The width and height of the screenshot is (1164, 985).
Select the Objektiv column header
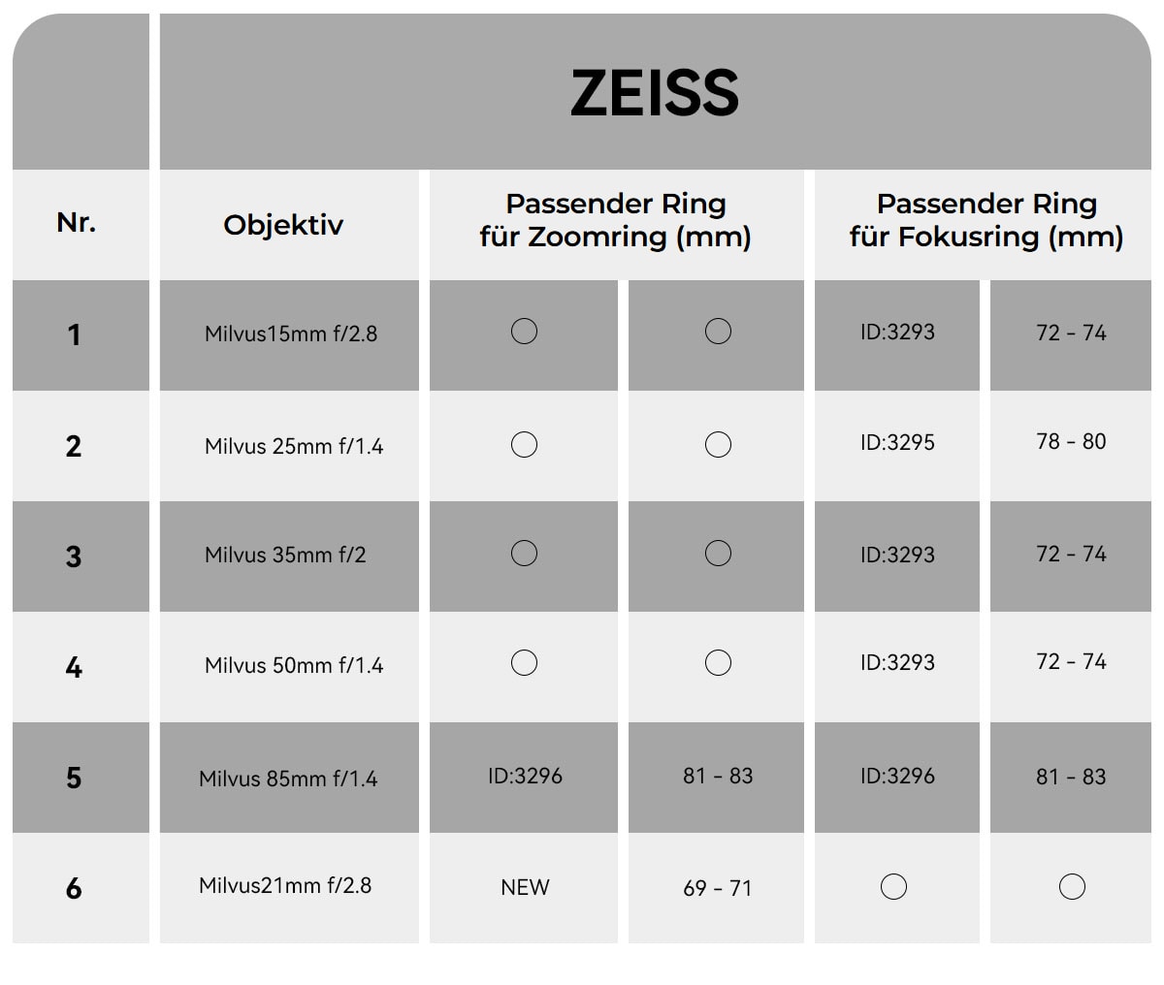click(x=283, y=225)
